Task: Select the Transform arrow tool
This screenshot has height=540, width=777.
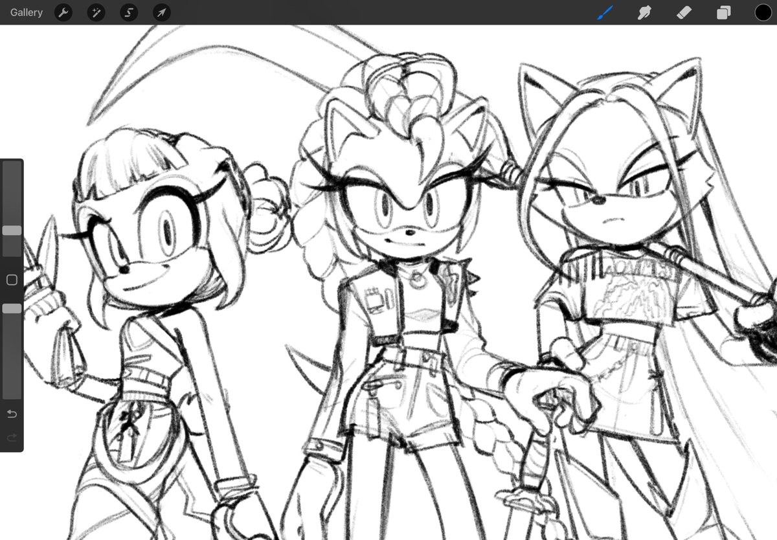Action: [x=161, y=12]
